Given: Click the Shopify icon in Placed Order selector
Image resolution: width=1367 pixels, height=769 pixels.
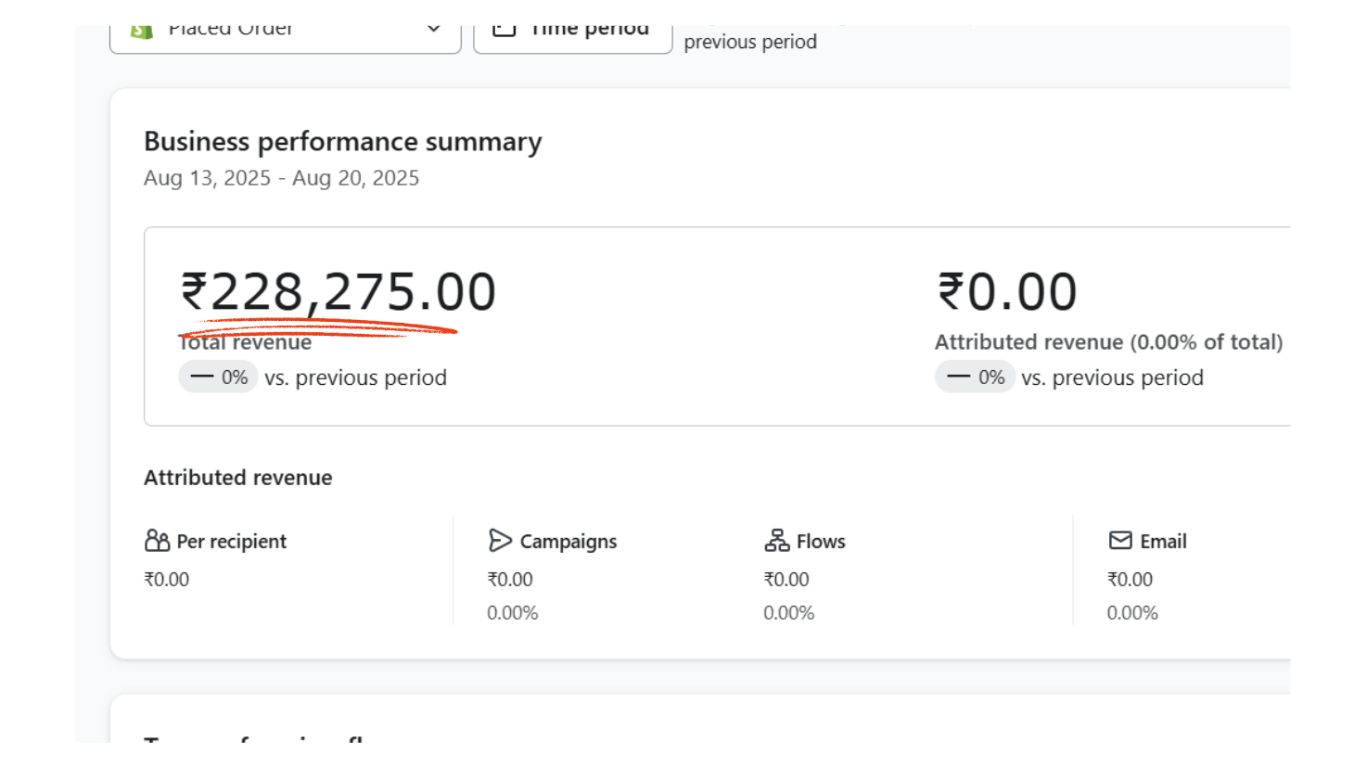Looking at the screenshot, I should 142,31.
